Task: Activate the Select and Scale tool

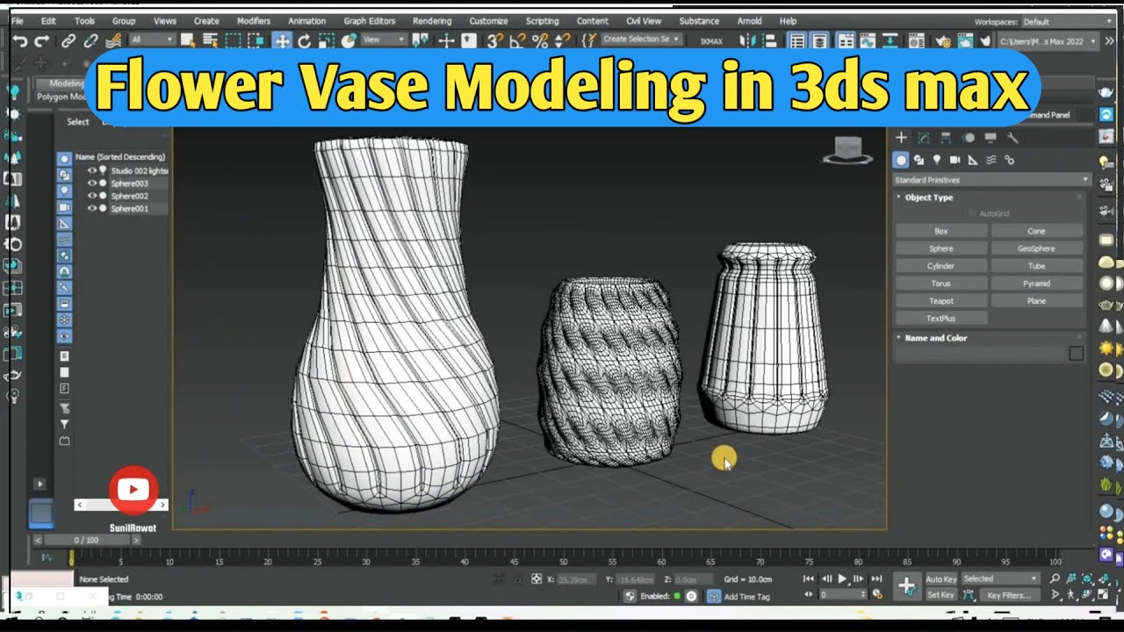Action: coord(326,40)
